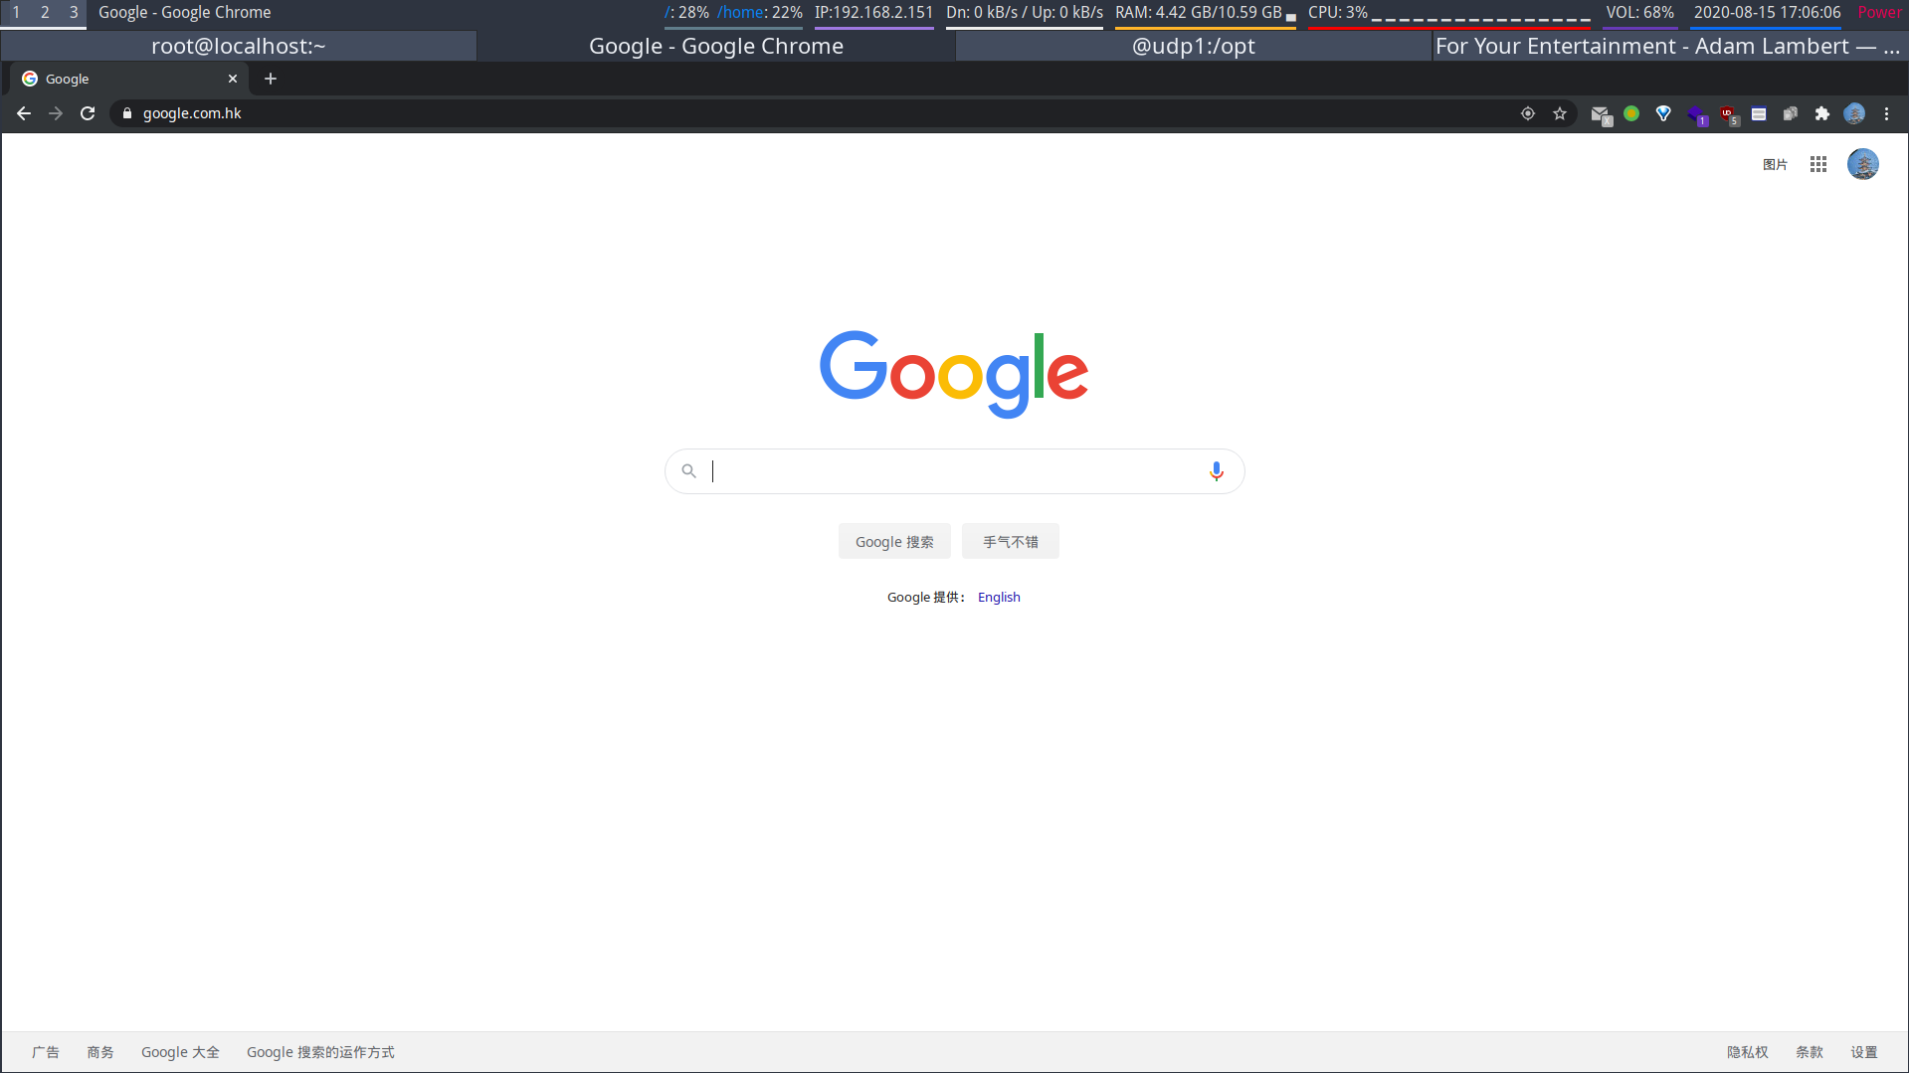Go back with the browser back arrow
Viewport: 1909px width, 1073px height.
(24, 113)
